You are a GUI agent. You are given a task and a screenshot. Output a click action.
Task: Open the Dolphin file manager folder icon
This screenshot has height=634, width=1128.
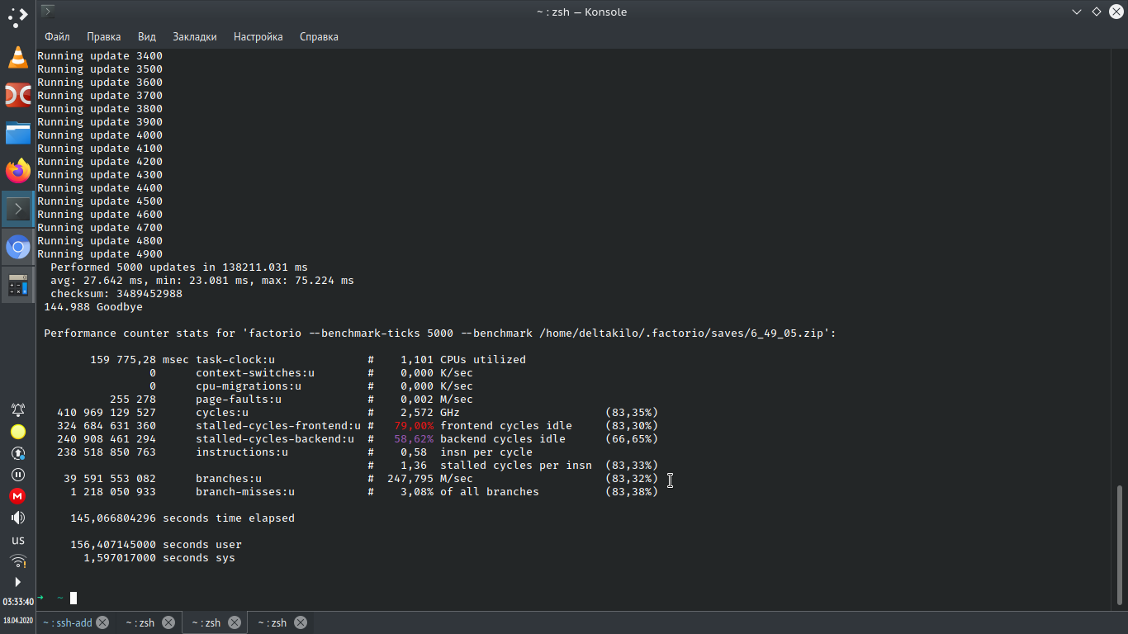pyautogui.click(x=17, y=133)
